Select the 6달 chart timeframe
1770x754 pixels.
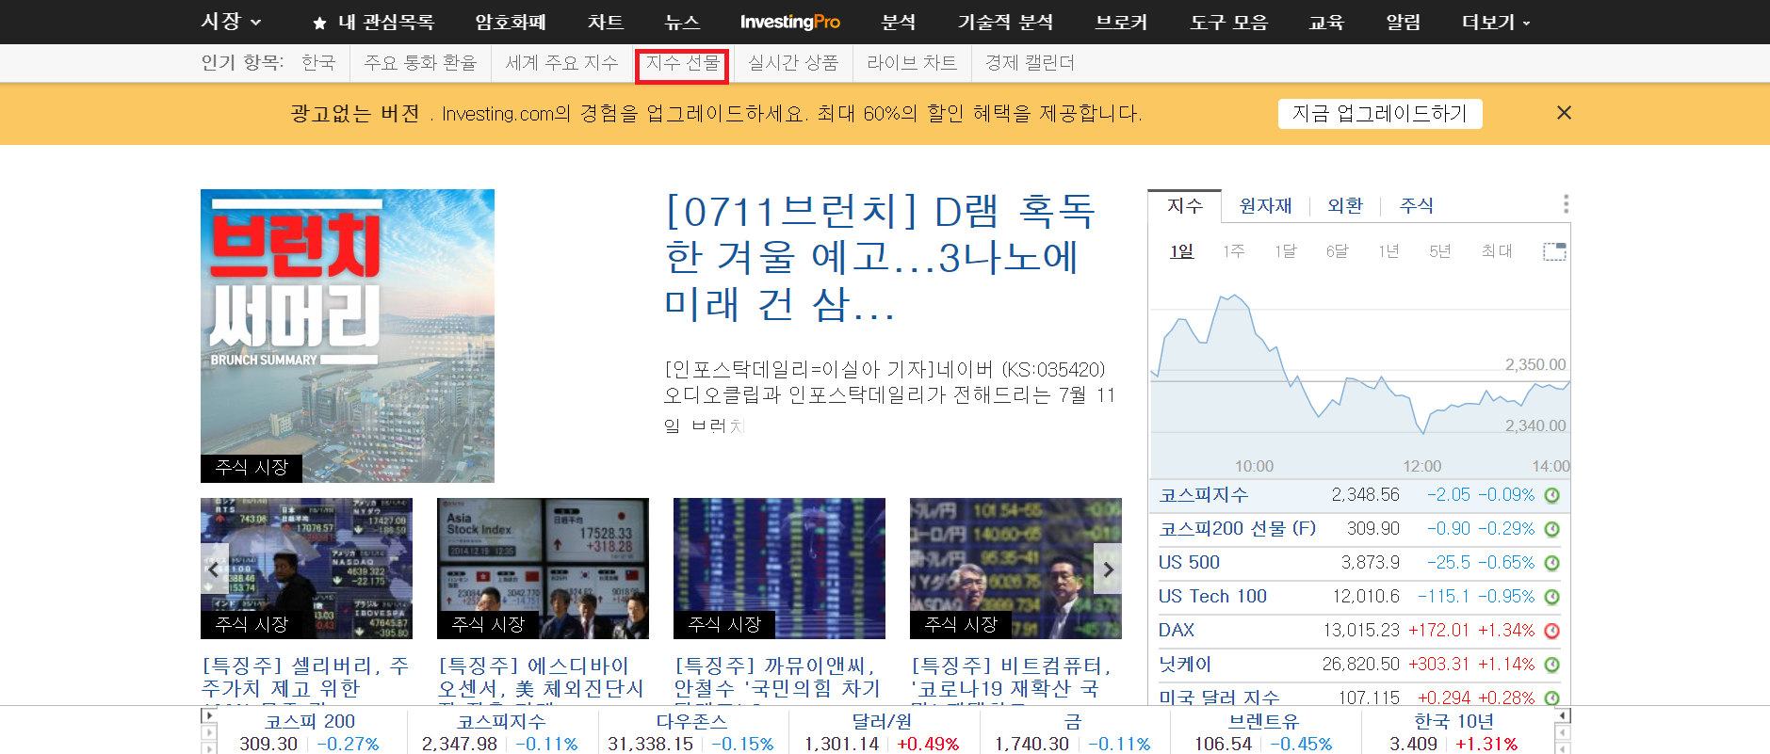[x=1337, y=251]
